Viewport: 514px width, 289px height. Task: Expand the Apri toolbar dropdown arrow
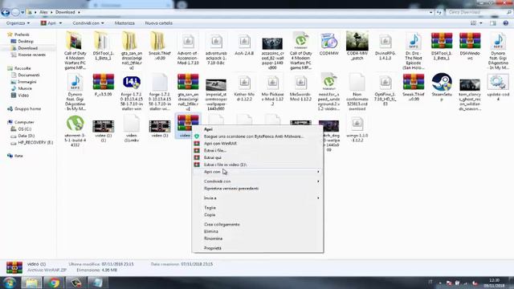tap(60, 23)
